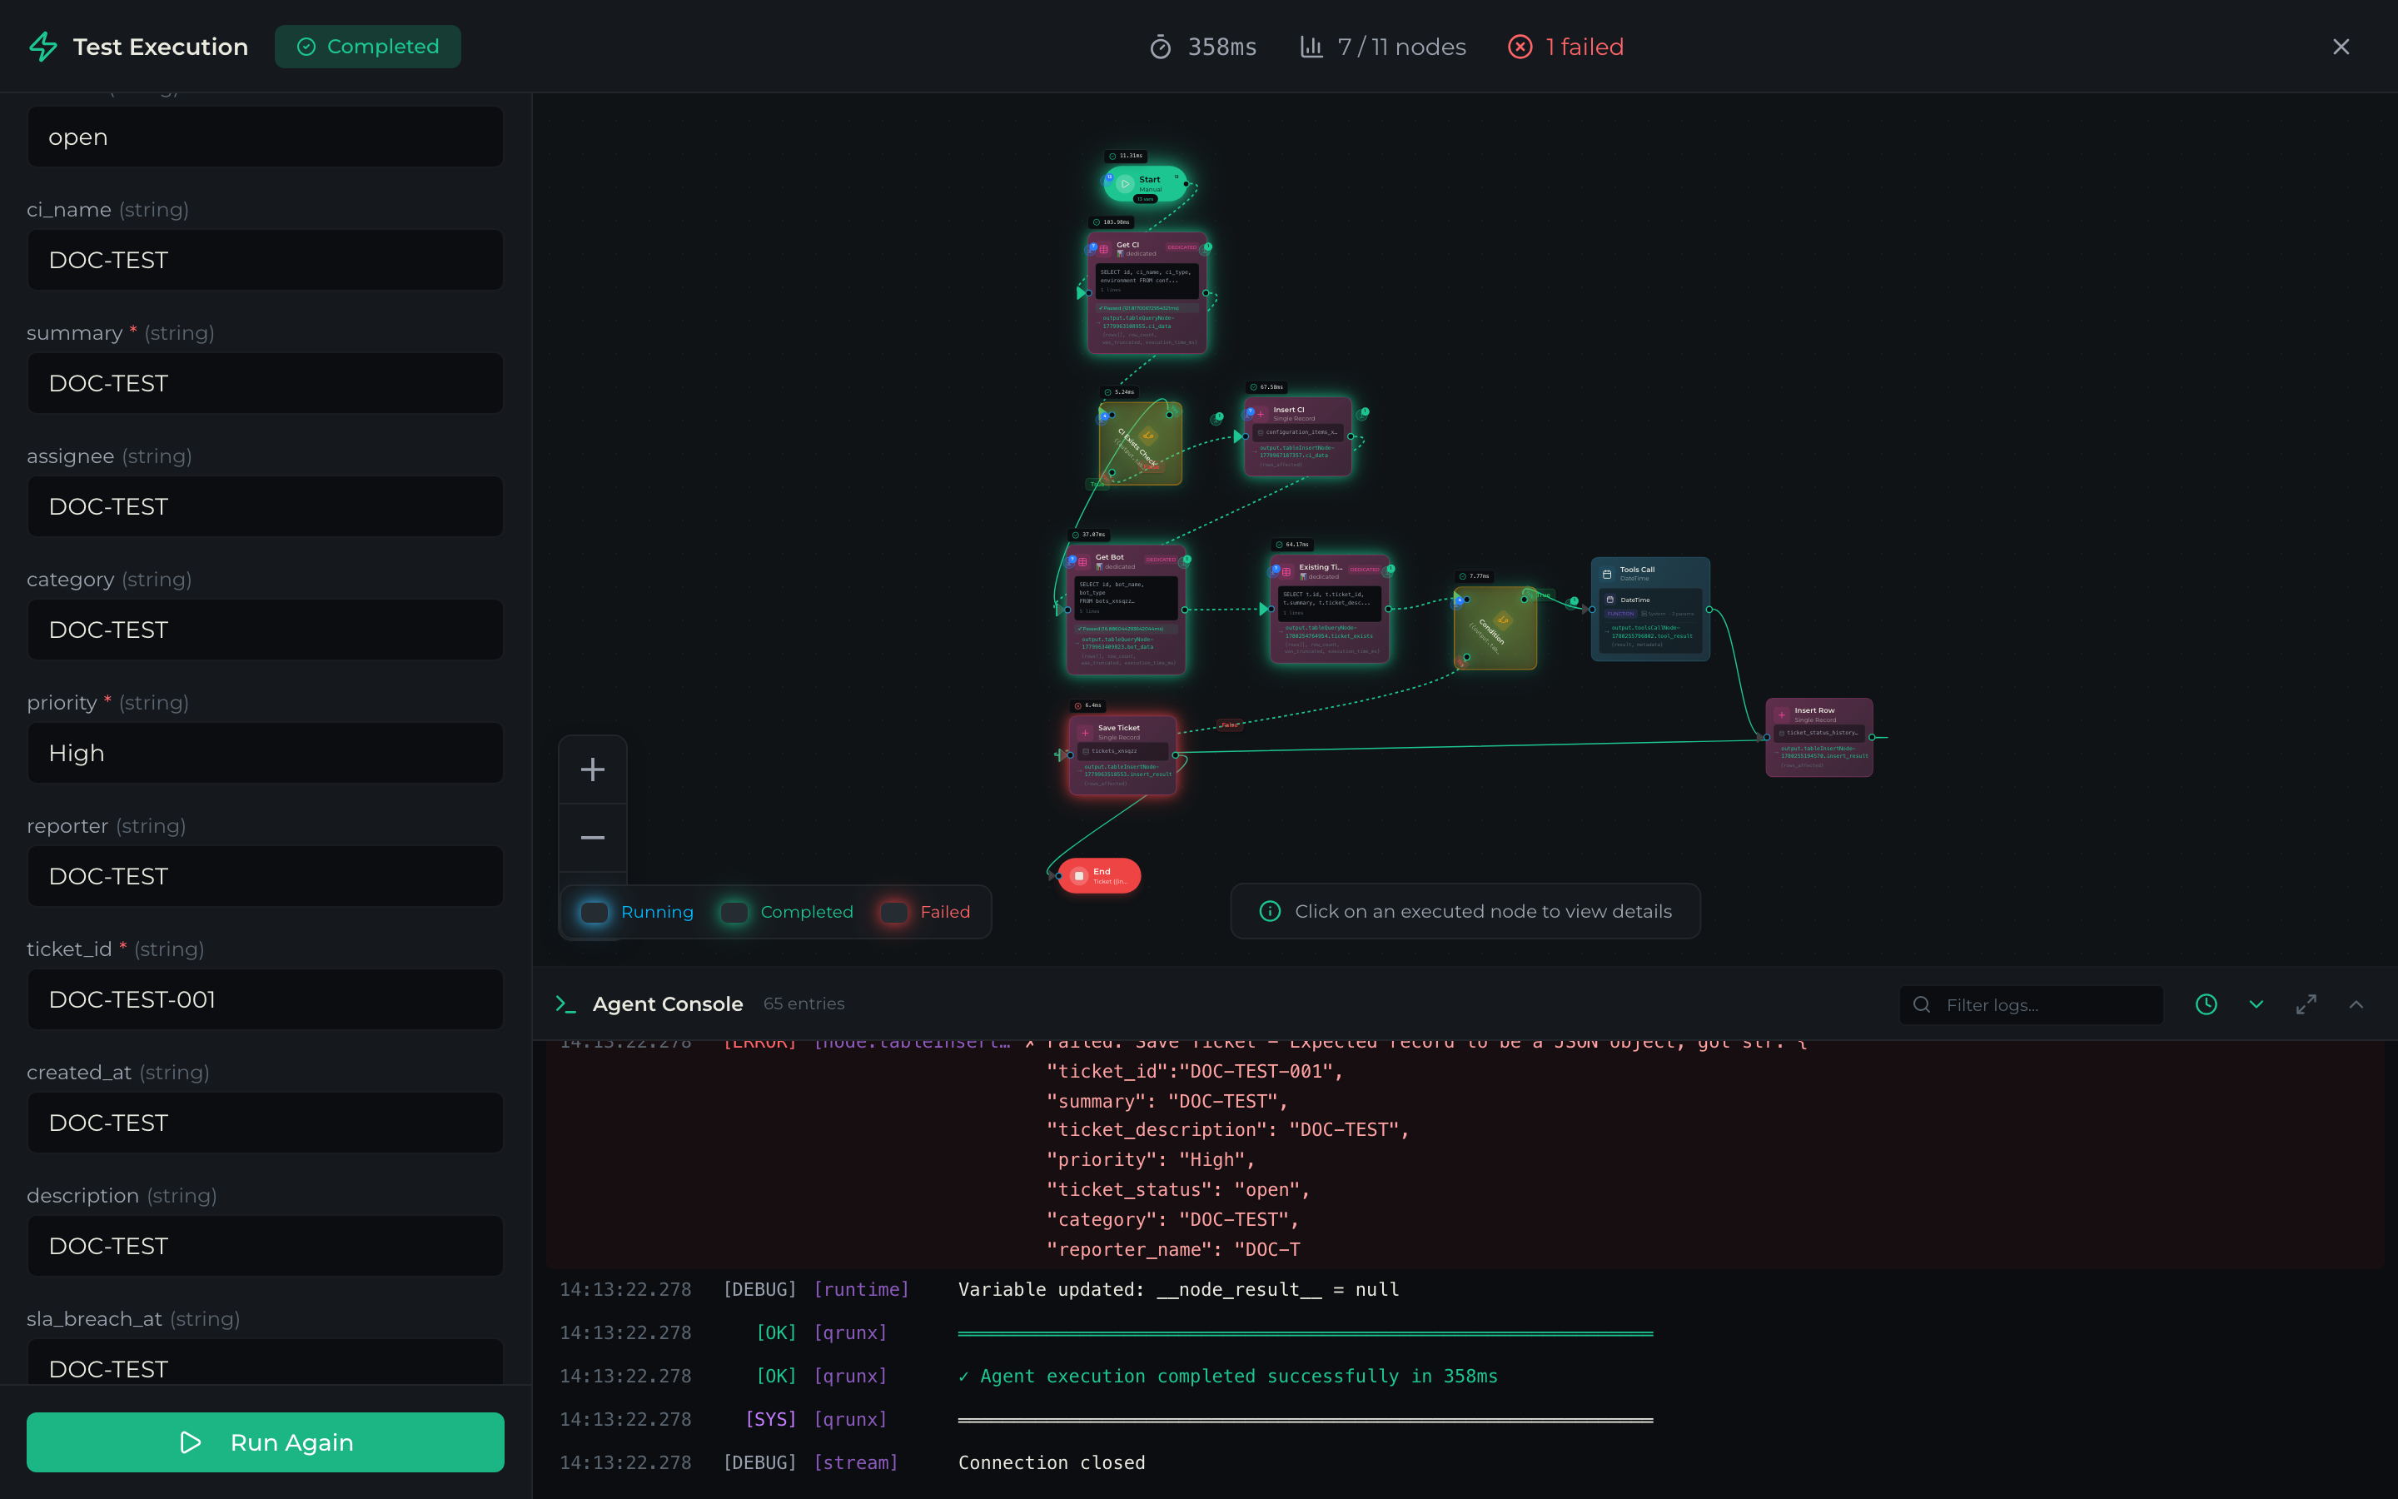
Task: Click the category input field
Action: 266,630
